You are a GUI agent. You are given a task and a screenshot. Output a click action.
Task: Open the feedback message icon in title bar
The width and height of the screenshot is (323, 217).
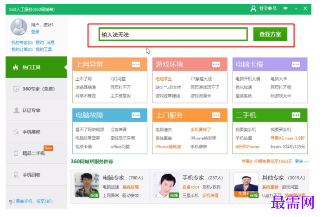[285, 8]
